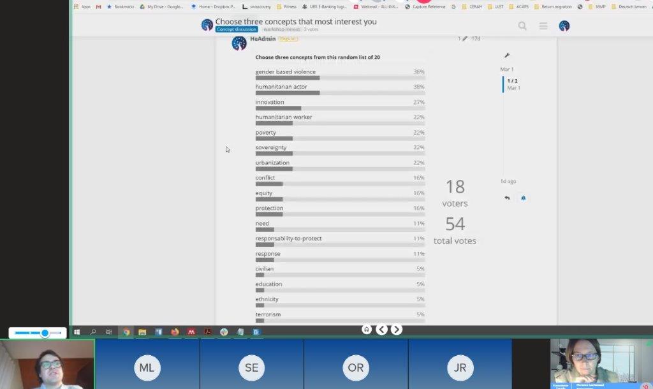Viewport: 653px width, 389px height.
Task: Click the topic title 'Choose three concepts'
Action: click(296, 21)
